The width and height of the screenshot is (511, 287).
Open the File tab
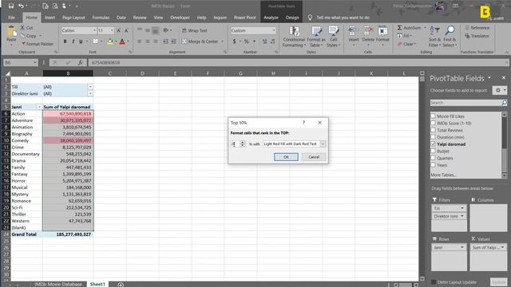coord(11,18)
